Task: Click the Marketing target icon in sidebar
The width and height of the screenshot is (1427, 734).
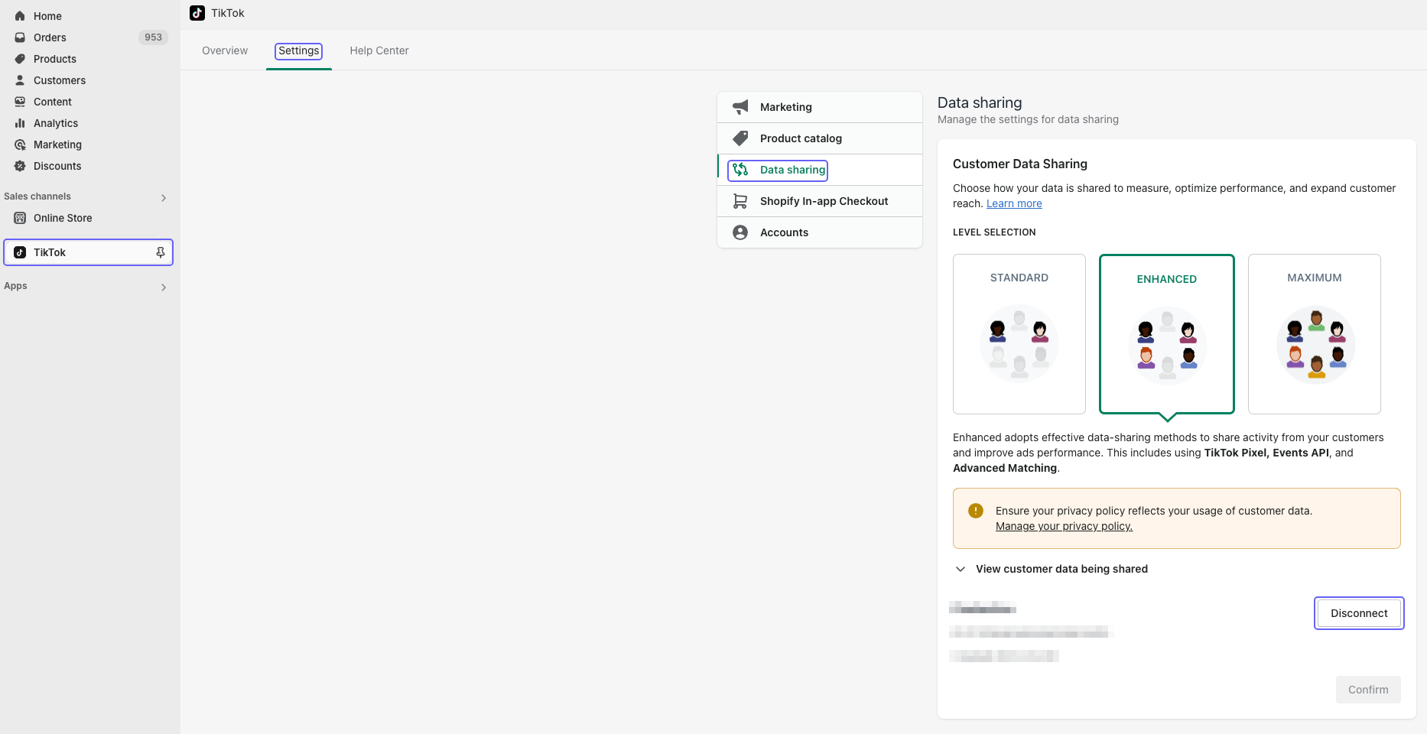Action: (20, 145)
